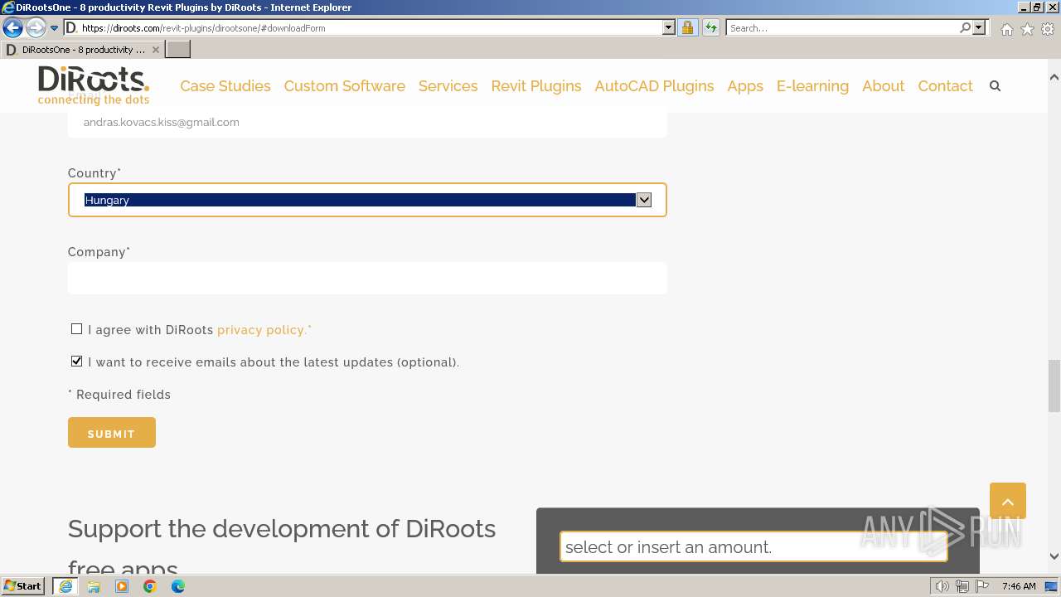Click the Action Center flag icon
Image resolution: width=1061 pixels, height=597 pixels.
(x=981, y=586)
